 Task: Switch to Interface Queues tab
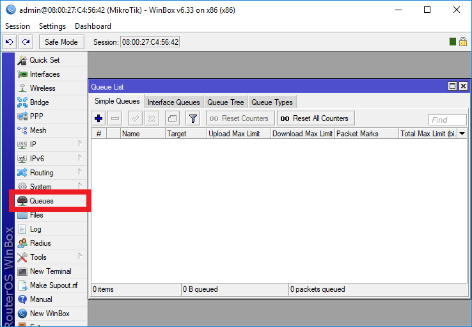pos(174,102)
